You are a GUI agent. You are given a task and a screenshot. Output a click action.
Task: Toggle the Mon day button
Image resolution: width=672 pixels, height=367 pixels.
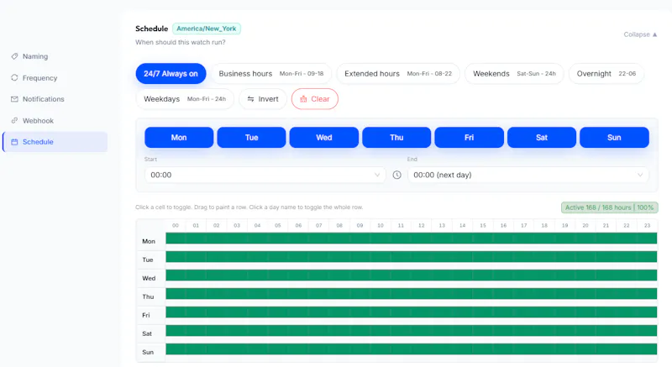tap(179, 138)
